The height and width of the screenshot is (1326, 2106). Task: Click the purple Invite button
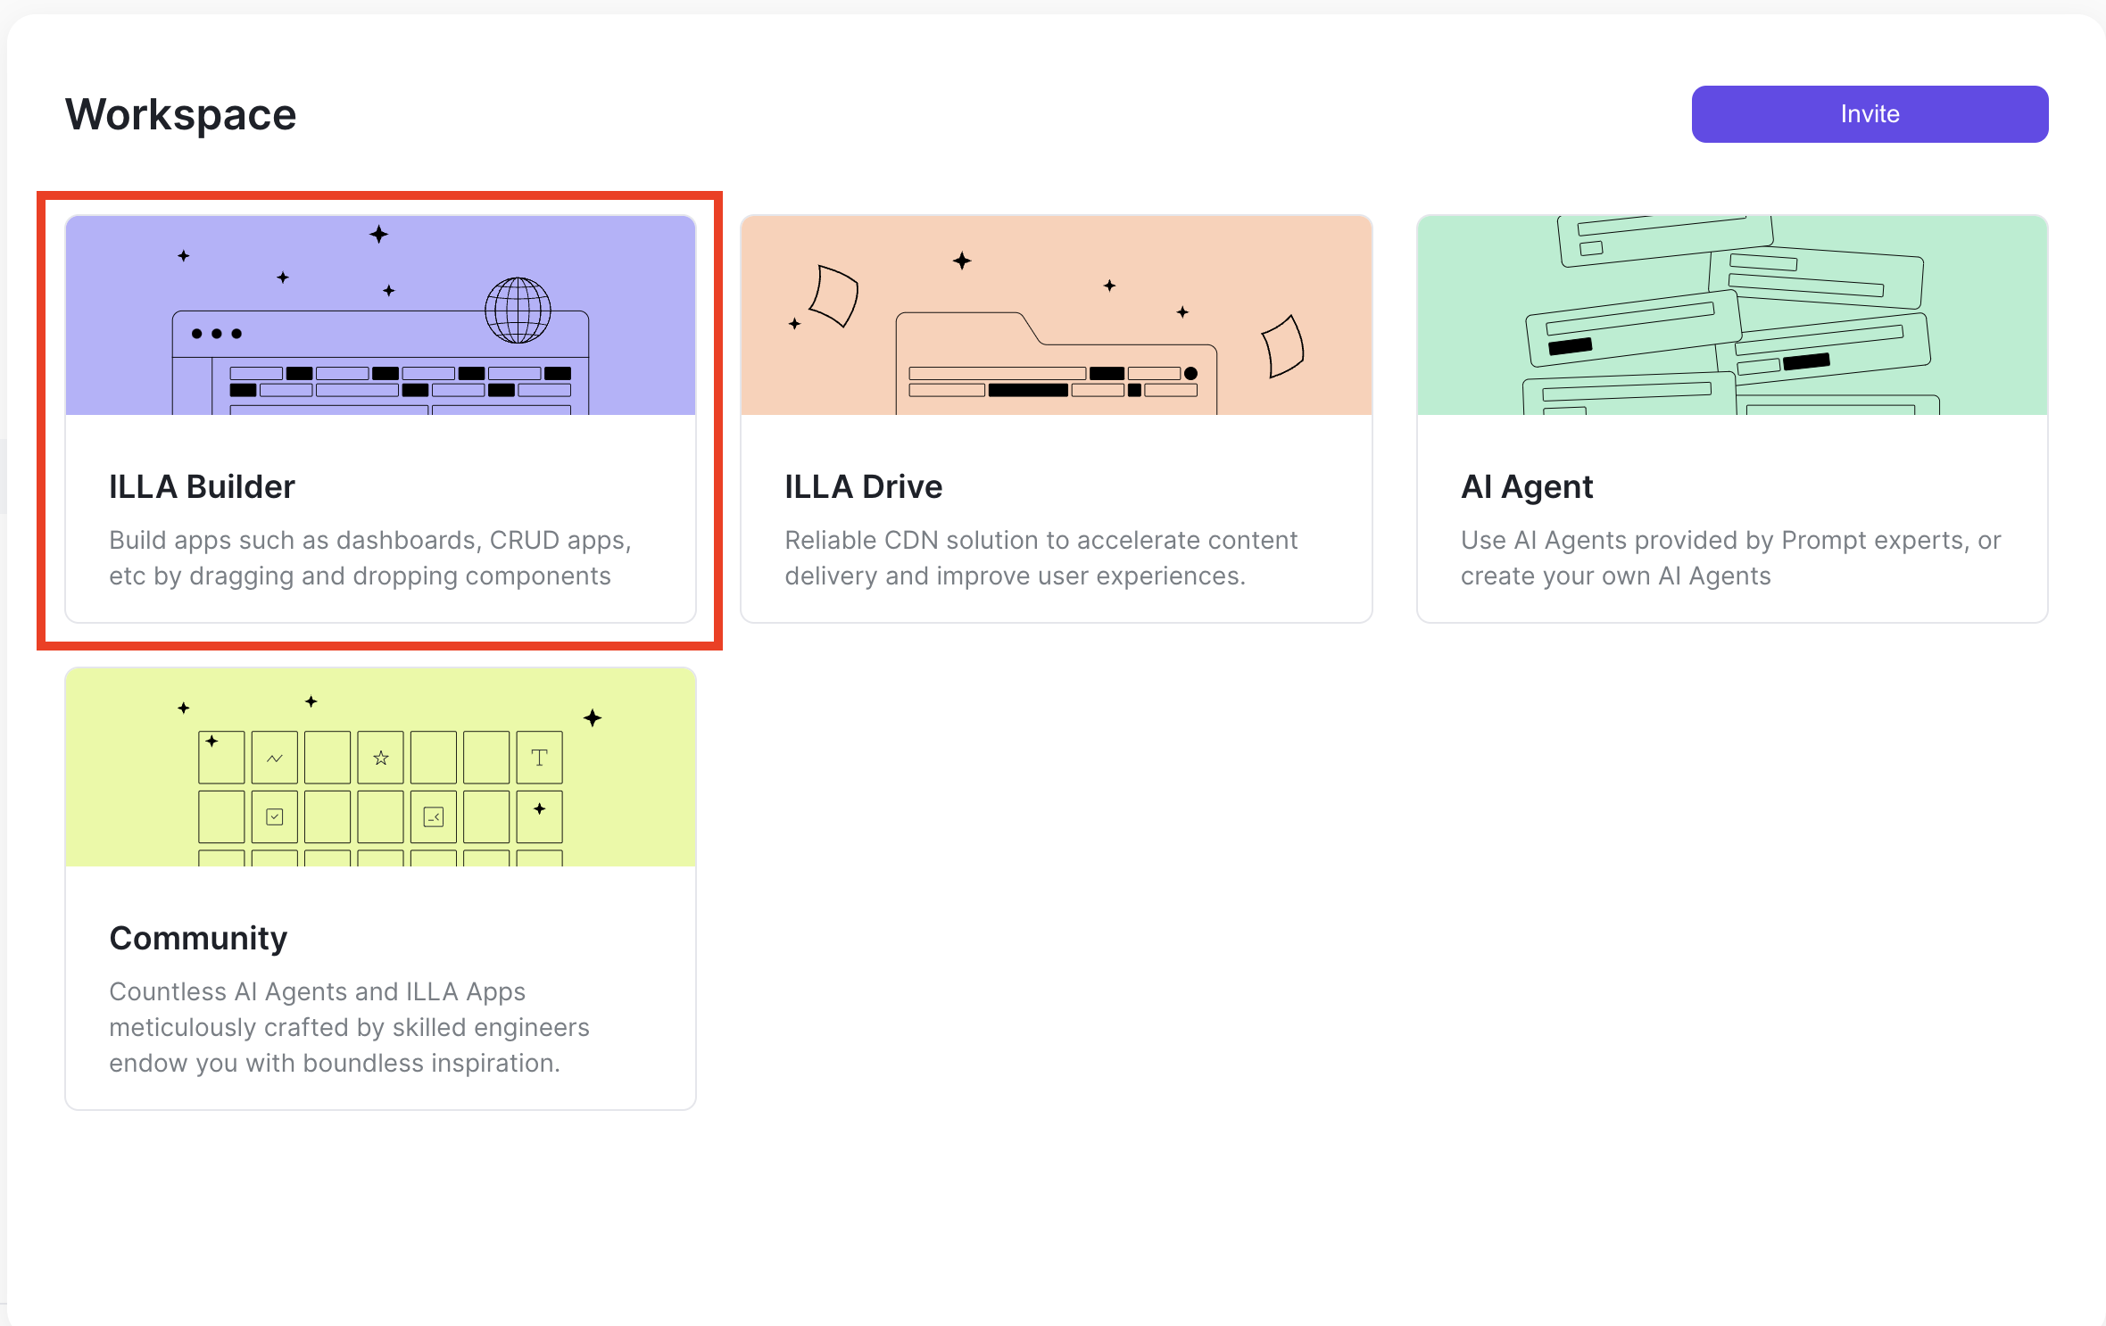point(1869,114)
